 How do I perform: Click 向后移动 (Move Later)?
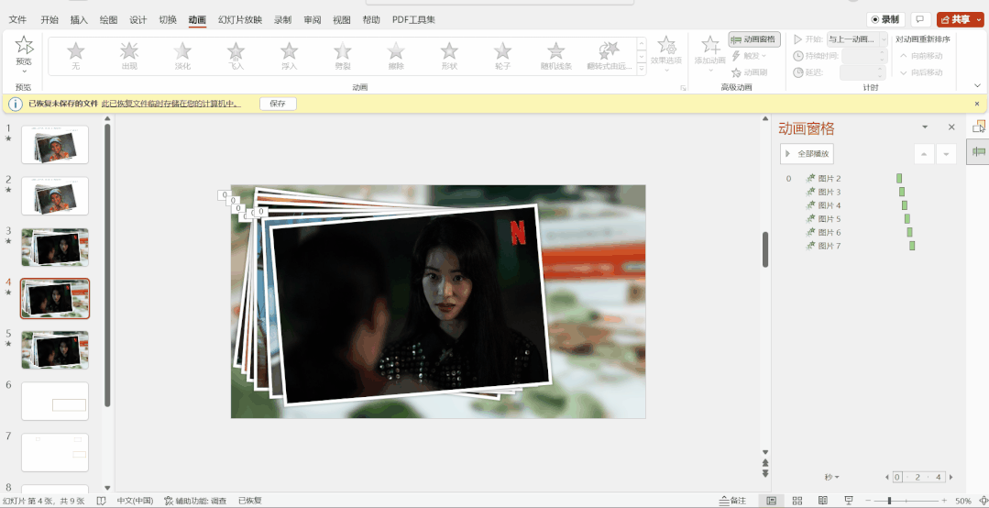[921, 72]
